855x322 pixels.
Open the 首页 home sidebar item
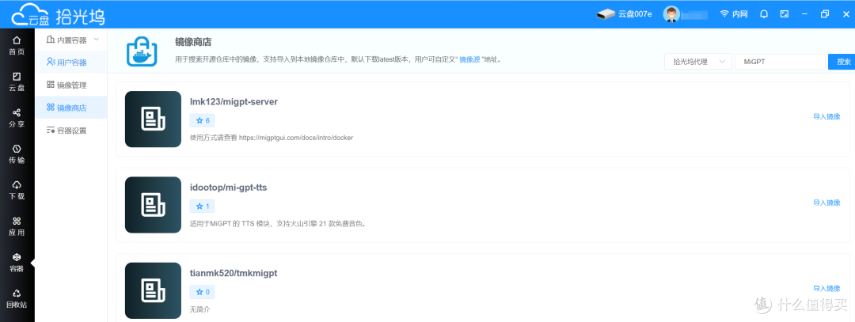17,46
